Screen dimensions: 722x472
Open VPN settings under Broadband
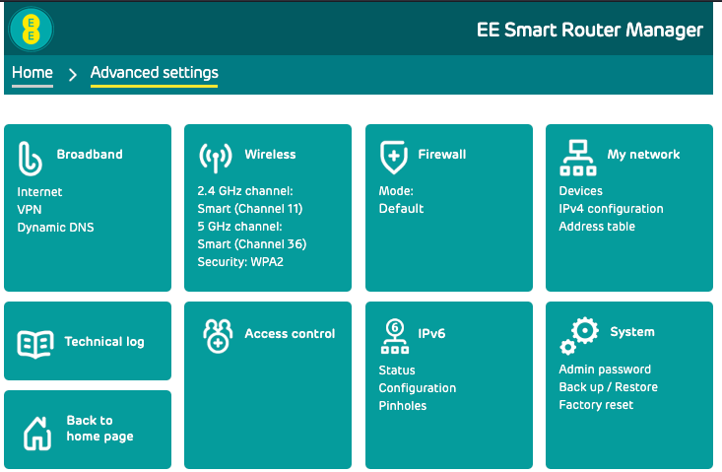pyautogui.click(x=30, y=210)
